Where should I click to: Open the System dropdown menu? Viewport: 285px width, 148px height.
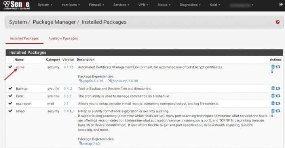45,5
